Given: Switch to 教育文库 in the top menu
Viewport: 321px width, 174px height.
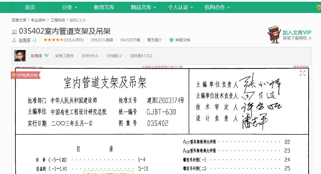Looking at the screenshot, I should tap(104, 7).
